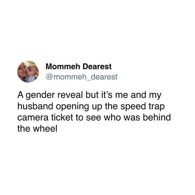Click the word "opening" in the tweet

click(x=72, y=107)
